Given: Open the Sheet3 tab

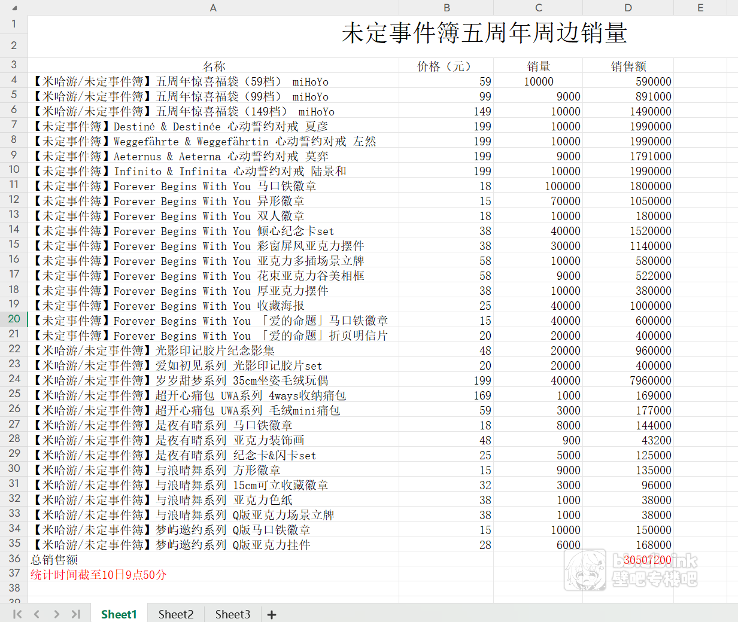Looking at the screenshot, I should (x=233, y=614).
